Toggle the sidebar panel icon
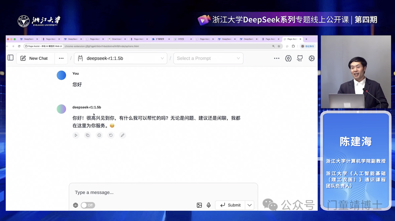The height and width of the screenshot is (221, 395). coord(11,58)
